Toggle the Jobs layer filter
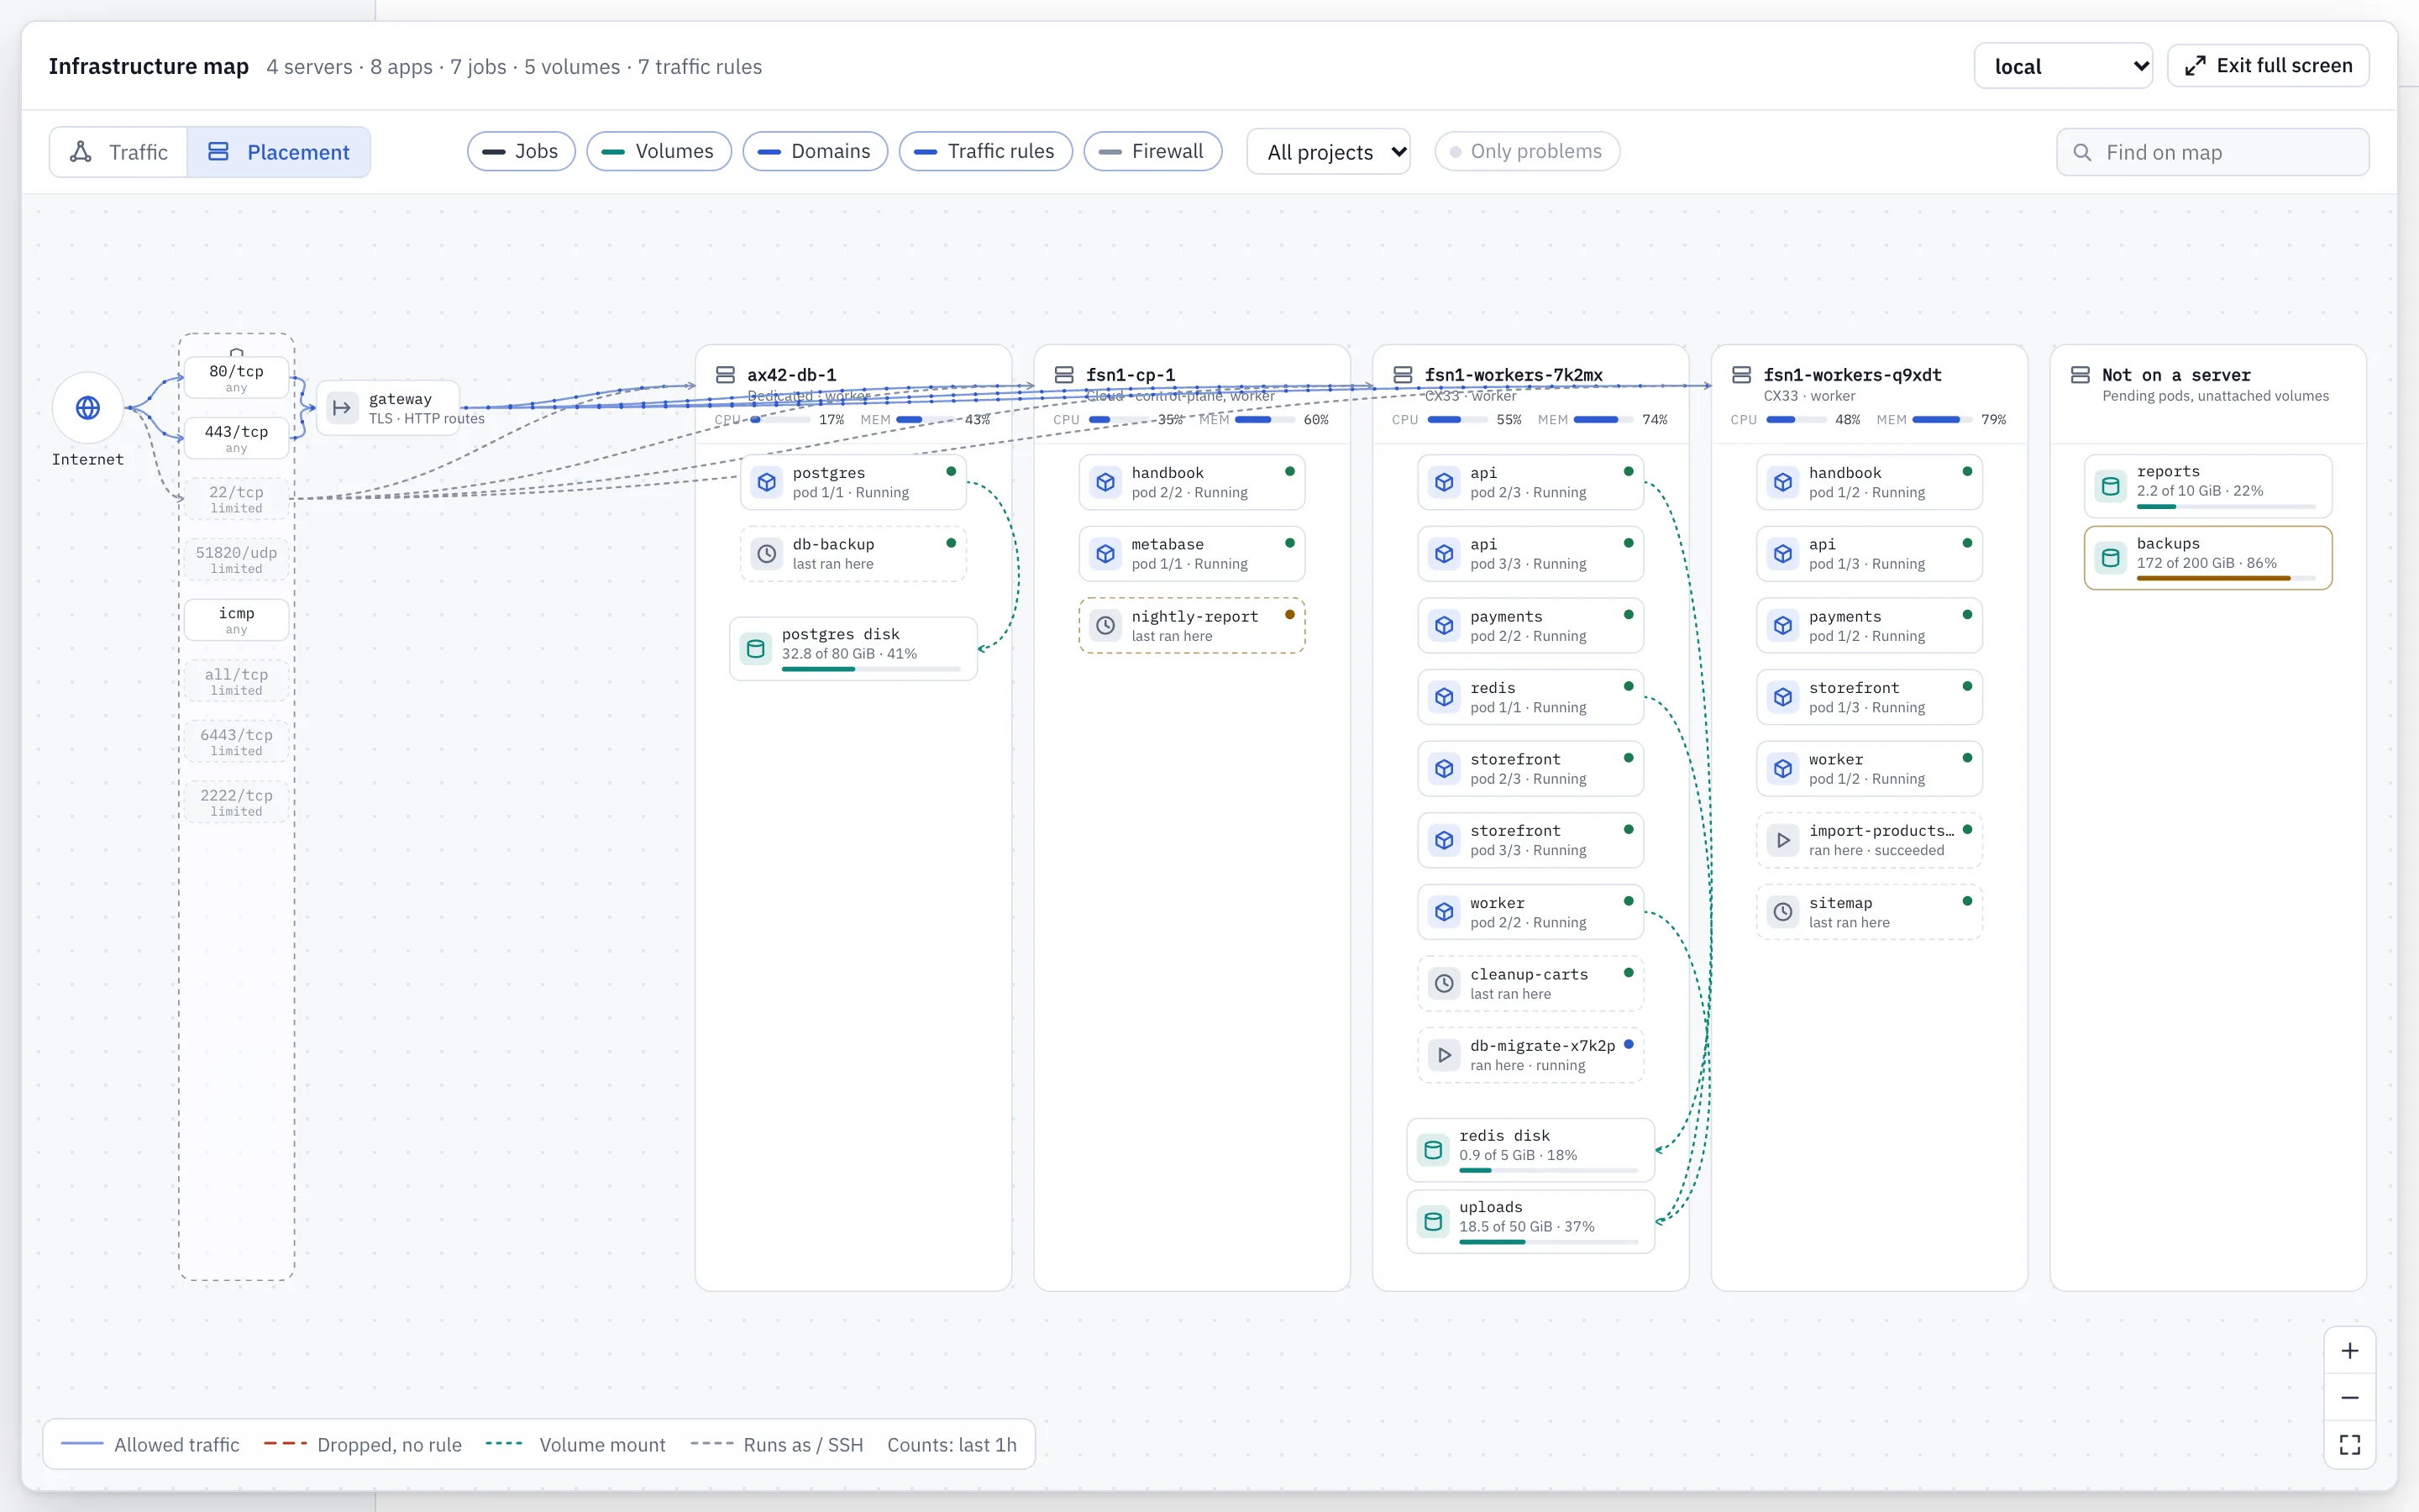Screen dimensions: 2419x1512 (x=521, y=151)
